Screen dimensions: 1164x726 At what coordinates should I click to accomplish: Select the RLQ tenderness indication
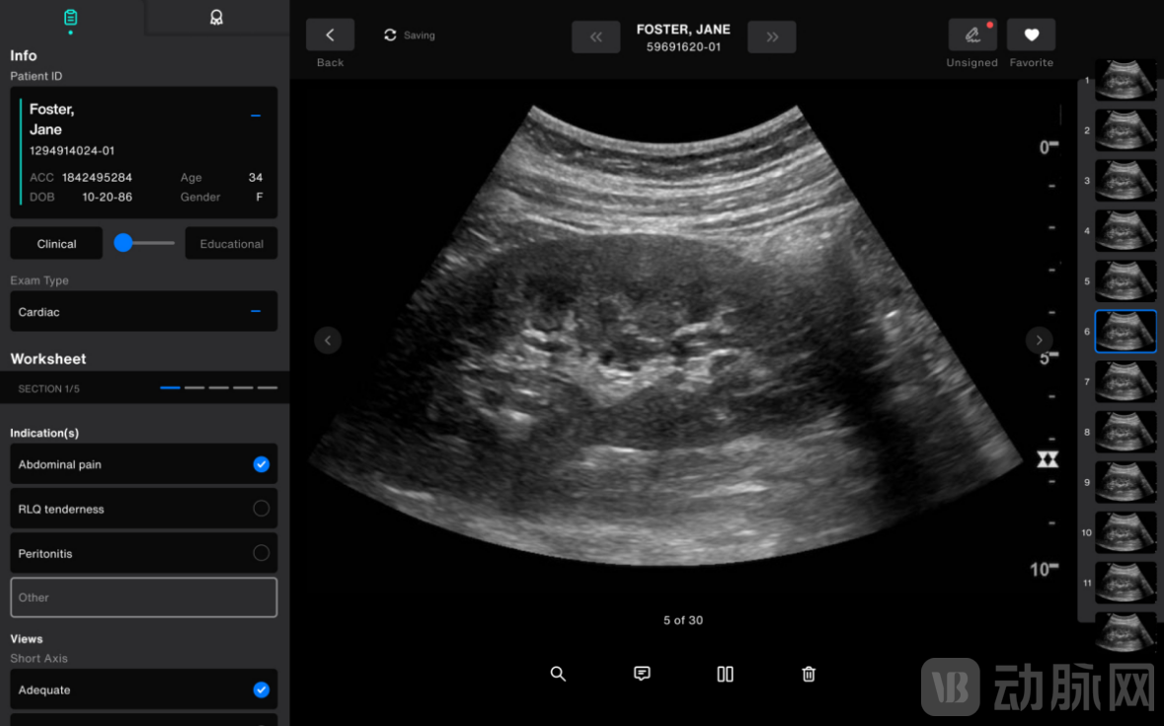[261, 509]
